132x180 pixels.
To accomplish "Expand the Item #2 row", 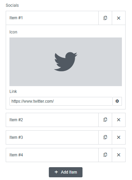I will pos(52,120).
